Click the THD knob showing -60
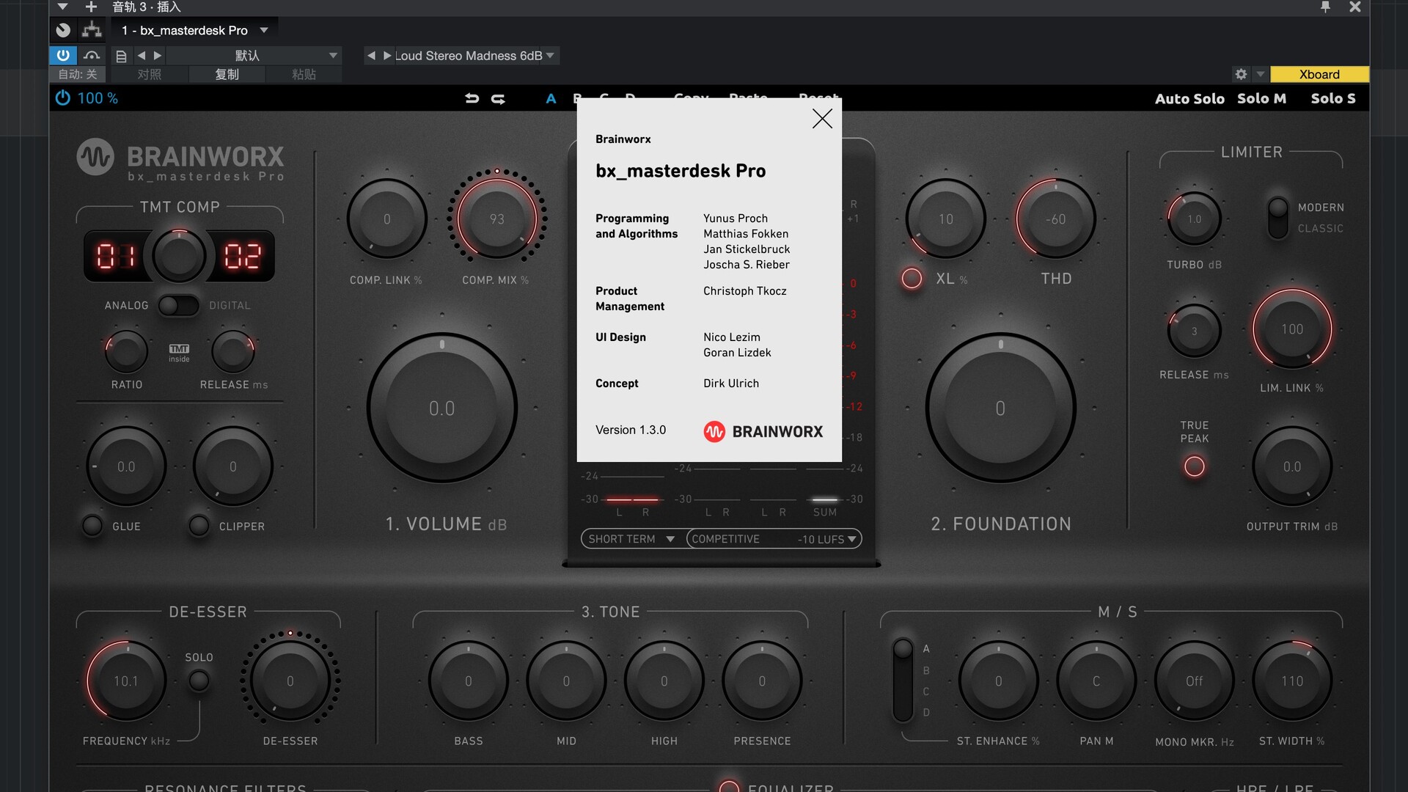 point(1056,219)
